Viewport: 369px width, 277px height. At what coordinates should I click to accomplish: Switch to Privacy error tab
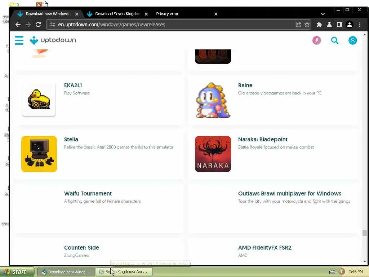click(167, 14)
